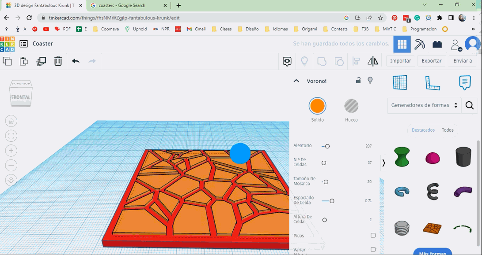Screen dimensions: 482x255
Task: Switch to the Todos tab
Action: (448, 130)
